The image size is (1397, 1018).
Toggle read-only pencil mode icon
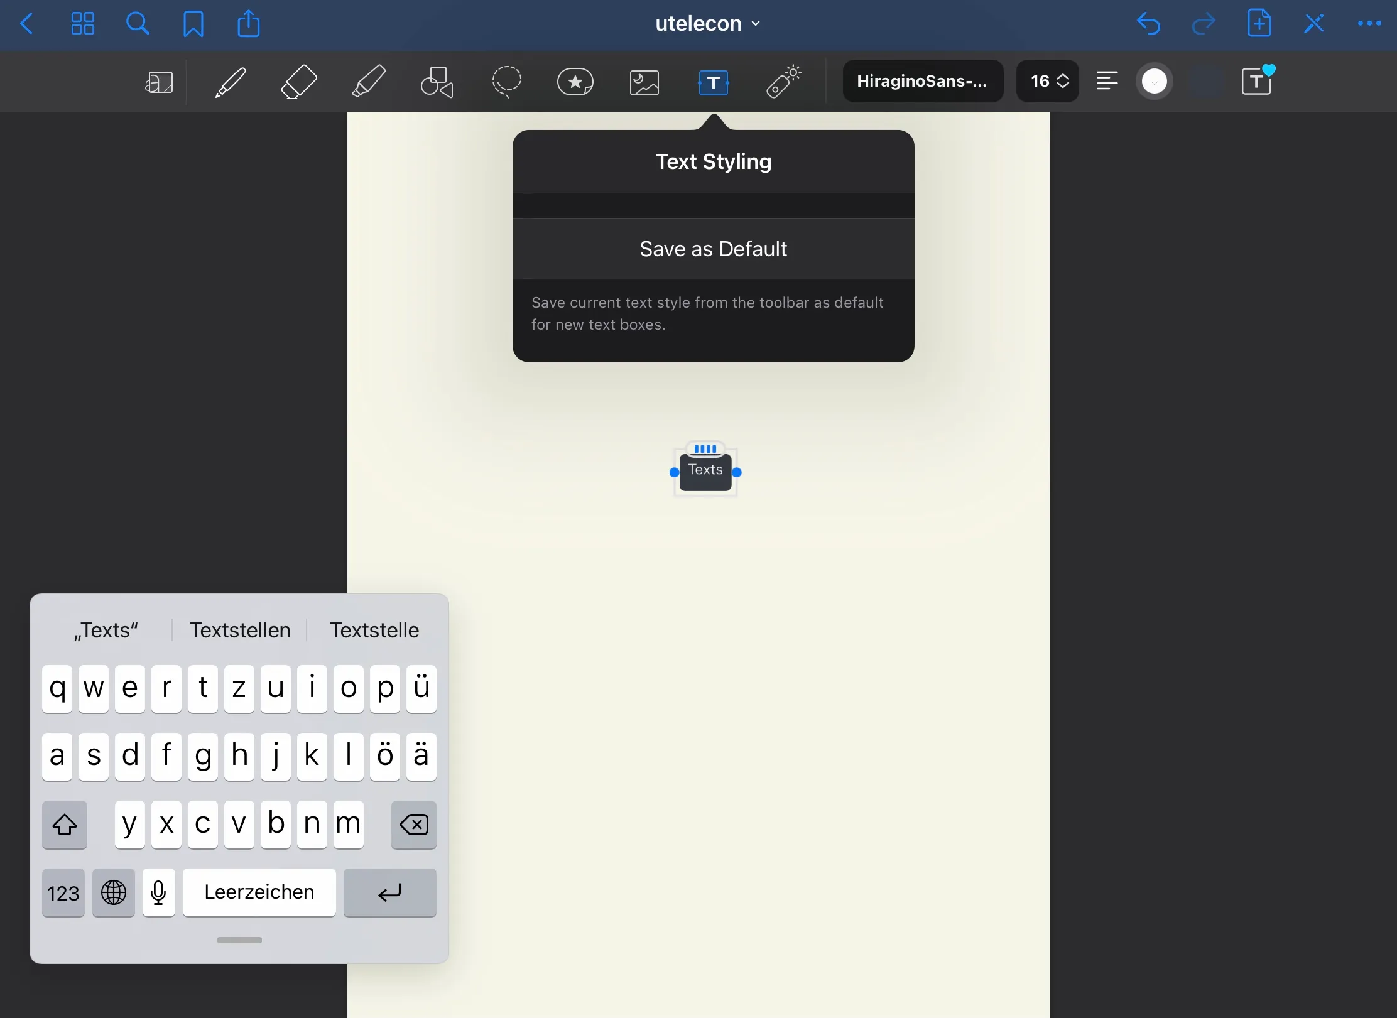[x=1314, y=24]
